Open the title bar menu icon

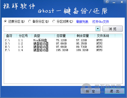pos(107,2)
